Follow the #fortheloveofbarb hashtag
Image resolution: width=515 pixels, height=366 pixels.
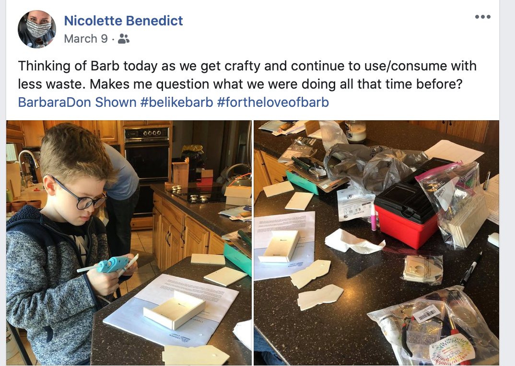coord(273,103)
